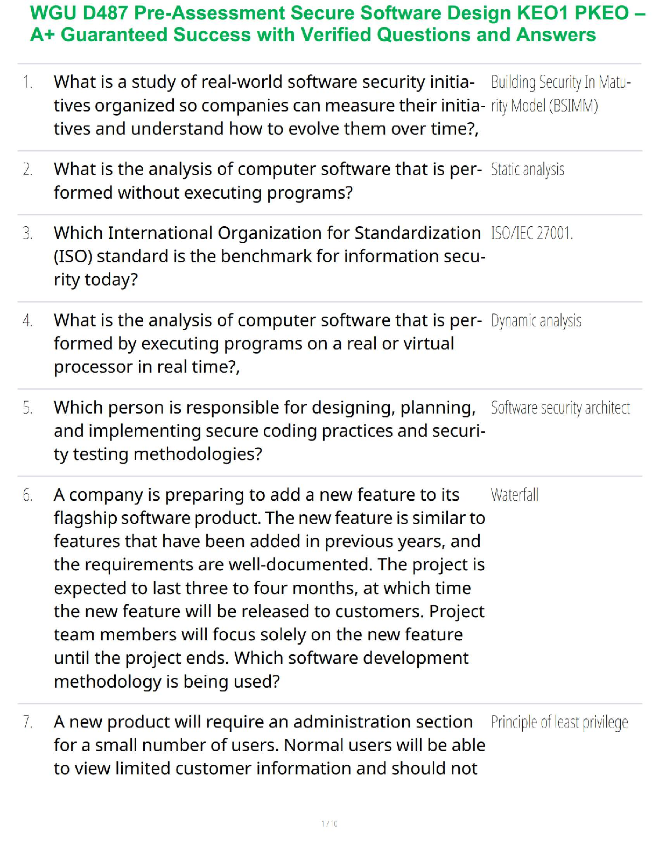Click question number 1

point(28,82)
